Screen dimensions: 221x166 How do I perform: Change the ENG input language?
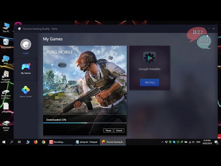pos(198,142)
